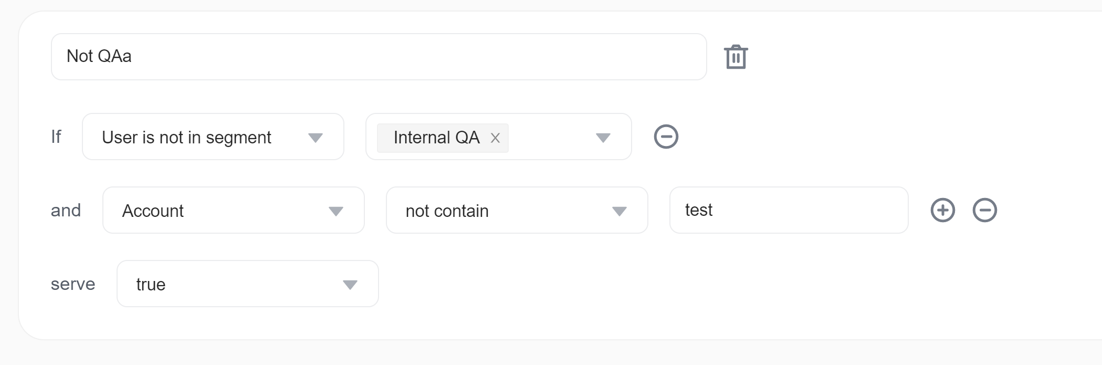Click the arrow on the Account field
Screen dimensions: 1102x365
(335, 211)
